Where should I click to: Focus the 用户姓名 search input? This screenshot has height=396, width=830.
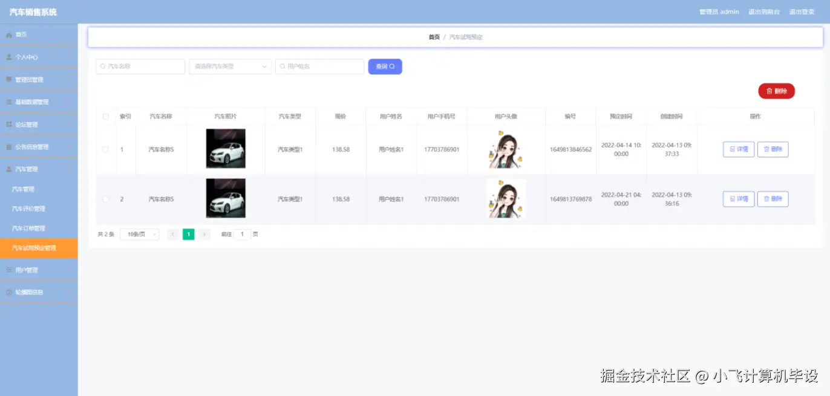tap(320, 67)
